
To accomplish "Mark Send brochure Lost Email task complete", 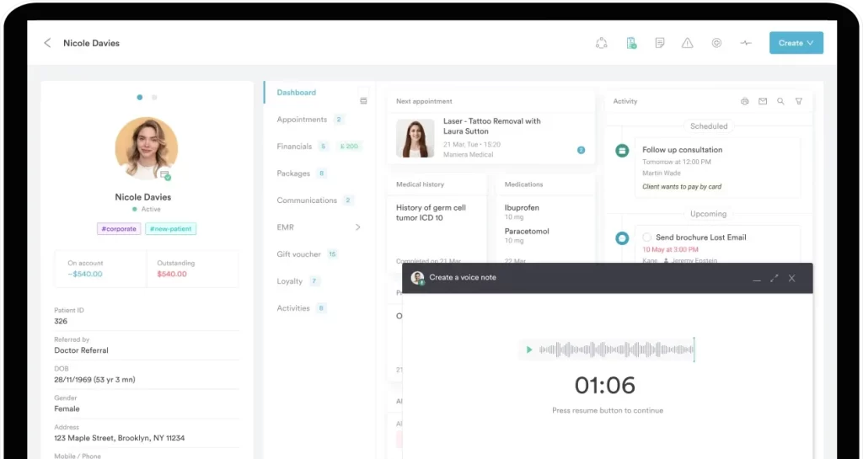I will tap(647, 238).
